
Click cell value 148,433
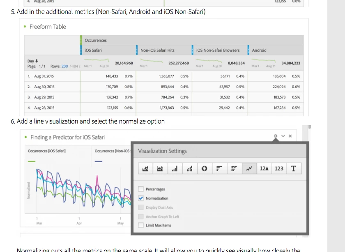coord(112,76)
